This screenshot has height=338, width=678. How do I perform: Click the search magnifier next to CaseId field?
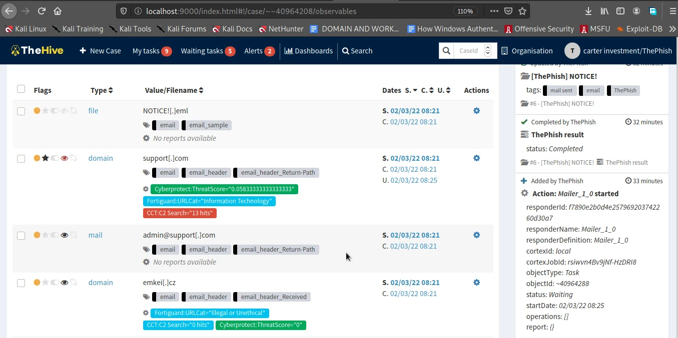446,50
